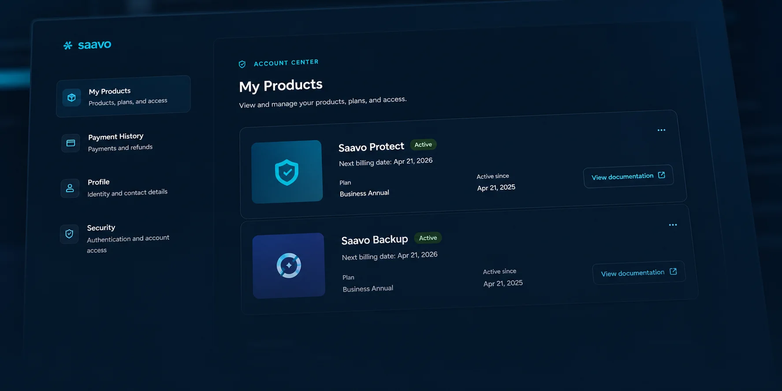Viewport: 782px width, 391px height.
Task: Select the Saavo Backup product thumbnail
Action: tap(289, 266)
